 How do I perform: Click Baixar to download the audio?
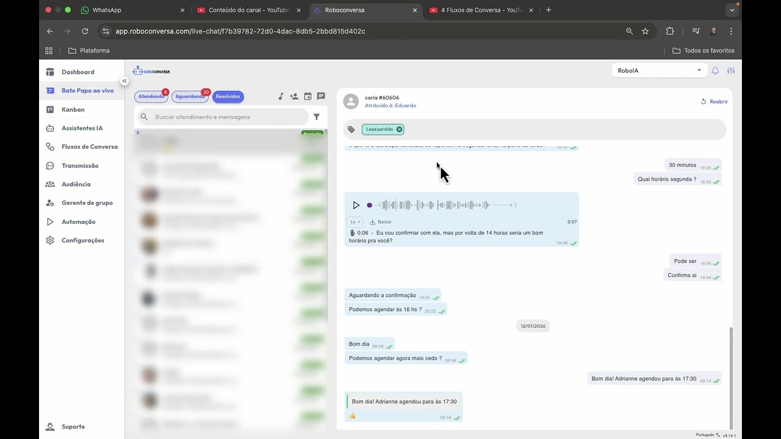tap(381, 222)
